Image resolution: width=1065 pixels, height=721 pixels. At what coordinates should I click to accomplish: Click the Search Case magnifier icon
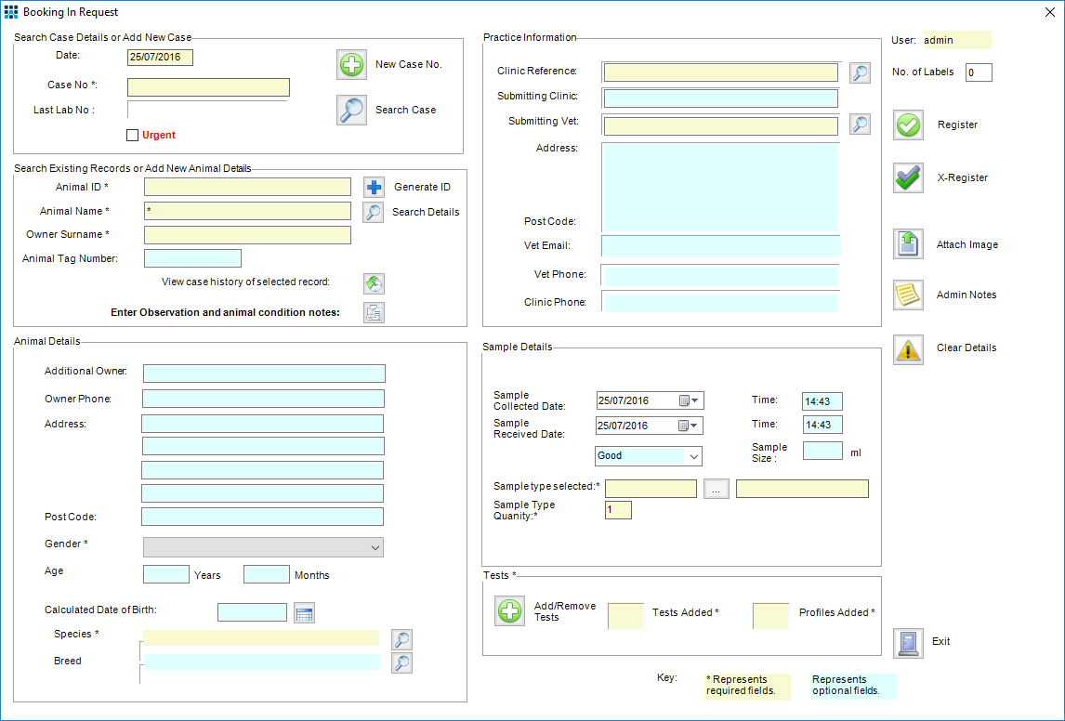[x=351, y=110]
